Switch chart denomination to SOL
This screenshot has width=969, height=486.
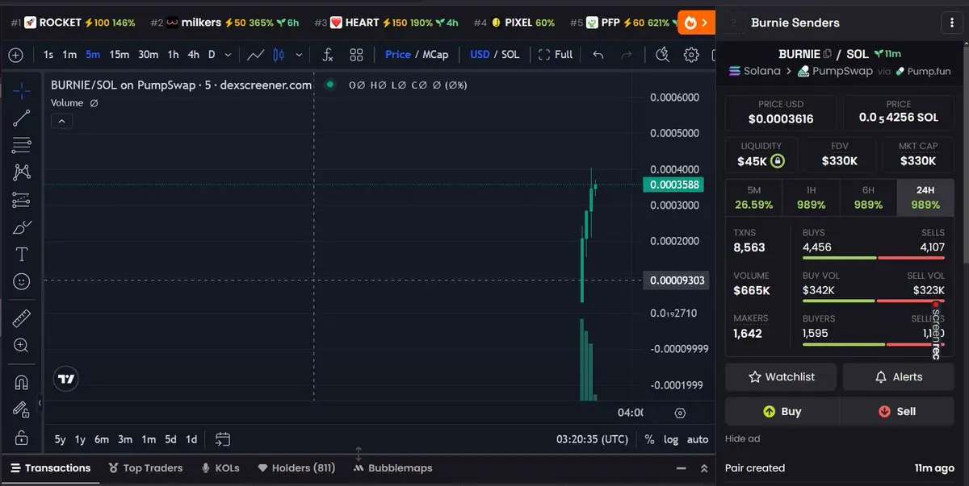pos(510,55)
